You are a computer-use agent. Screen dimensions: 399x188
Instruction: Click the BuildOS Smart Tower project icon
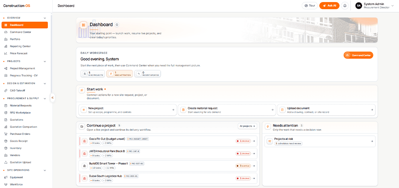[x=85, y=166]
